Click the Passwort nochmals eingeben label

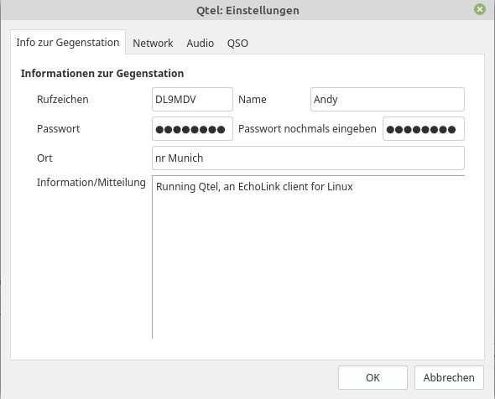(x=307, y=129)
